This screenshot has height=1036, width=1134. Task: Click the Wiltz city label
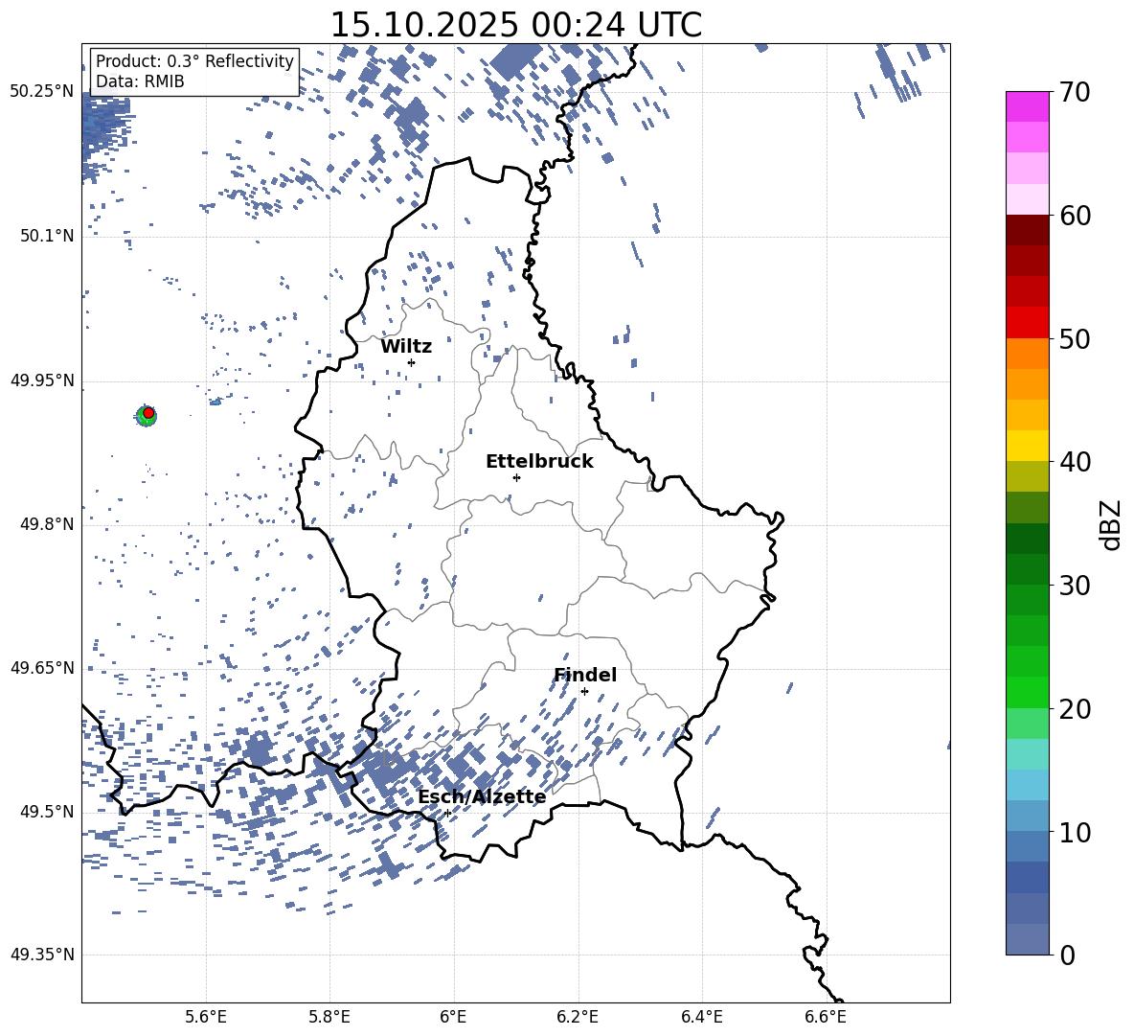(406, 347)
